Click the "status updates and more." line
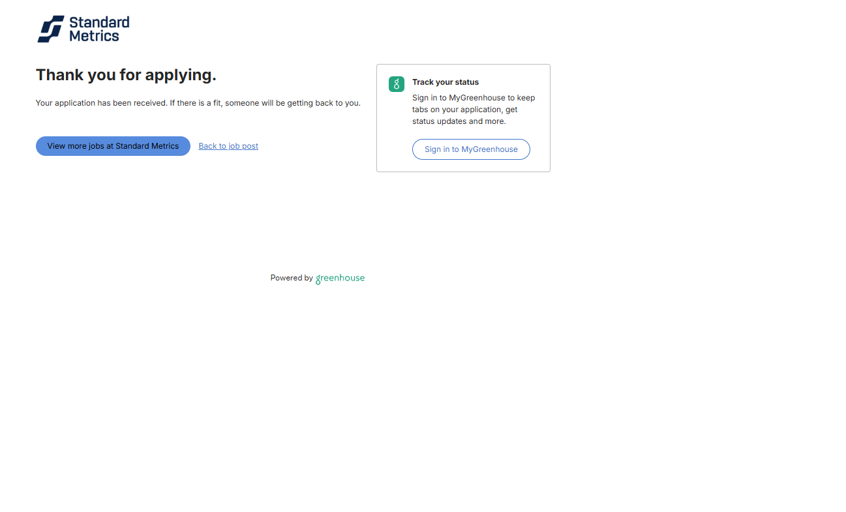Viewport: 846px width, 512px height. 459,121
